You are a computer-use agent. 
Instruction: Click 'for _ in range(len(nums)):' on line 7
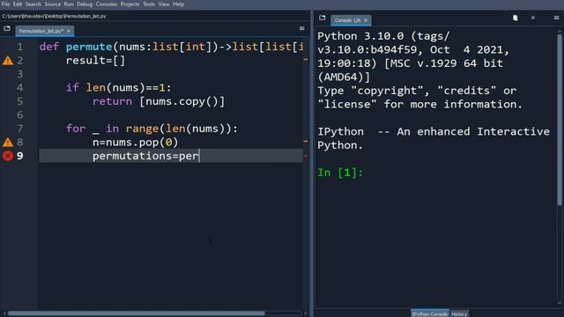click(x=152, y=129)
